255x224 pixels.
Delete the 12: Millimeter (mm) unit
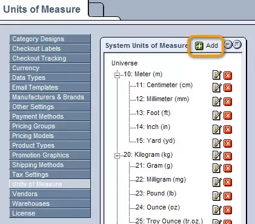228,102
